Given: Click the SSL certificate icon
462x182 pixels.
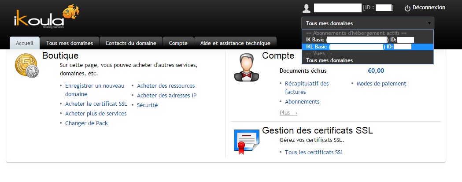Looking at the screenshot, I should (x=246, y=141).
